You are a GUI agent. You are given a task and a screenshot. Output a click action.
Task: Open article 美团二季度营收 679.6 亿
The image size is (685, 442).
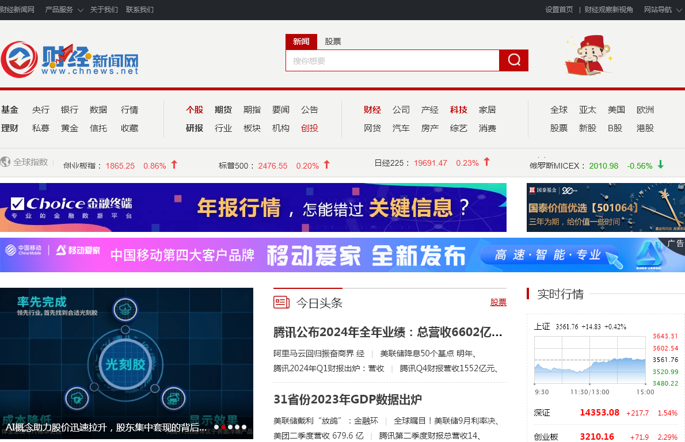point(318,436)
